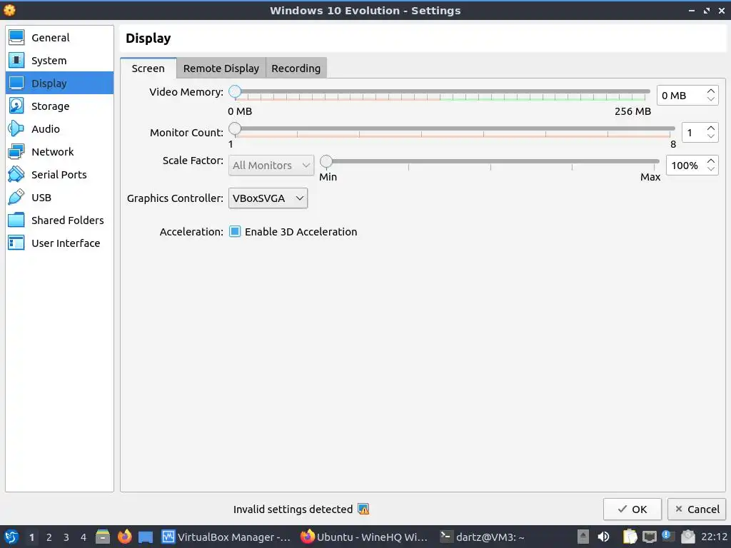The height and width of the screenshot is (548, 731).
Task: Decrease Scale Factor with the down arrow
Action: (x=710, y=169)
